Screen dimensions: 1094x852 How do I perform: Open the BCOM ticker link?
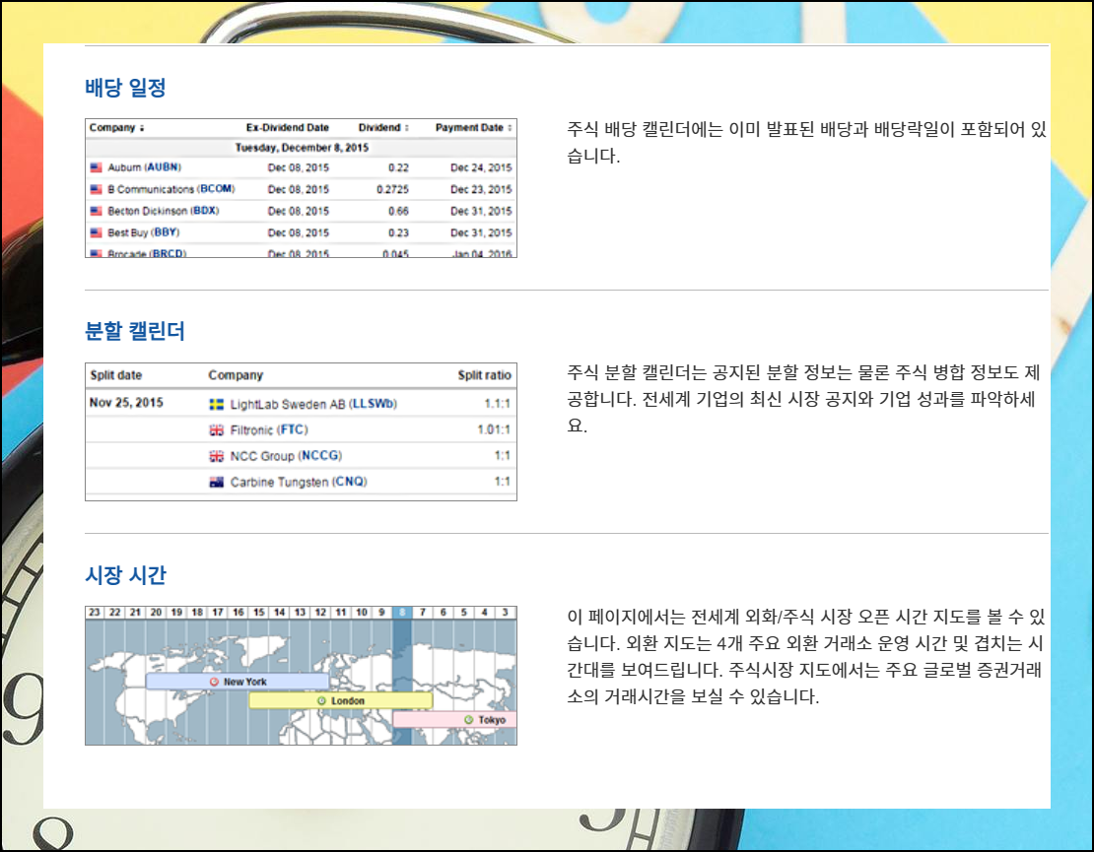coord(216,189)
